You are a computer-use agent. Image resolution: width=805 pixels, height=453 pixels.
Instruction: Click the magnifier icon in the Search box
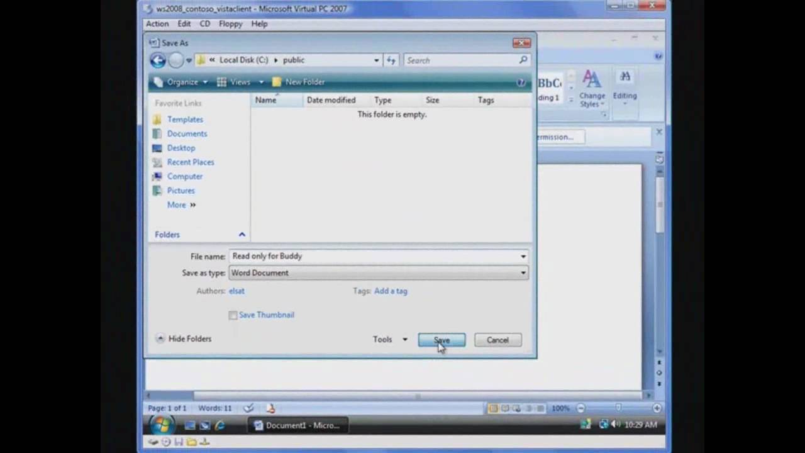523,60
